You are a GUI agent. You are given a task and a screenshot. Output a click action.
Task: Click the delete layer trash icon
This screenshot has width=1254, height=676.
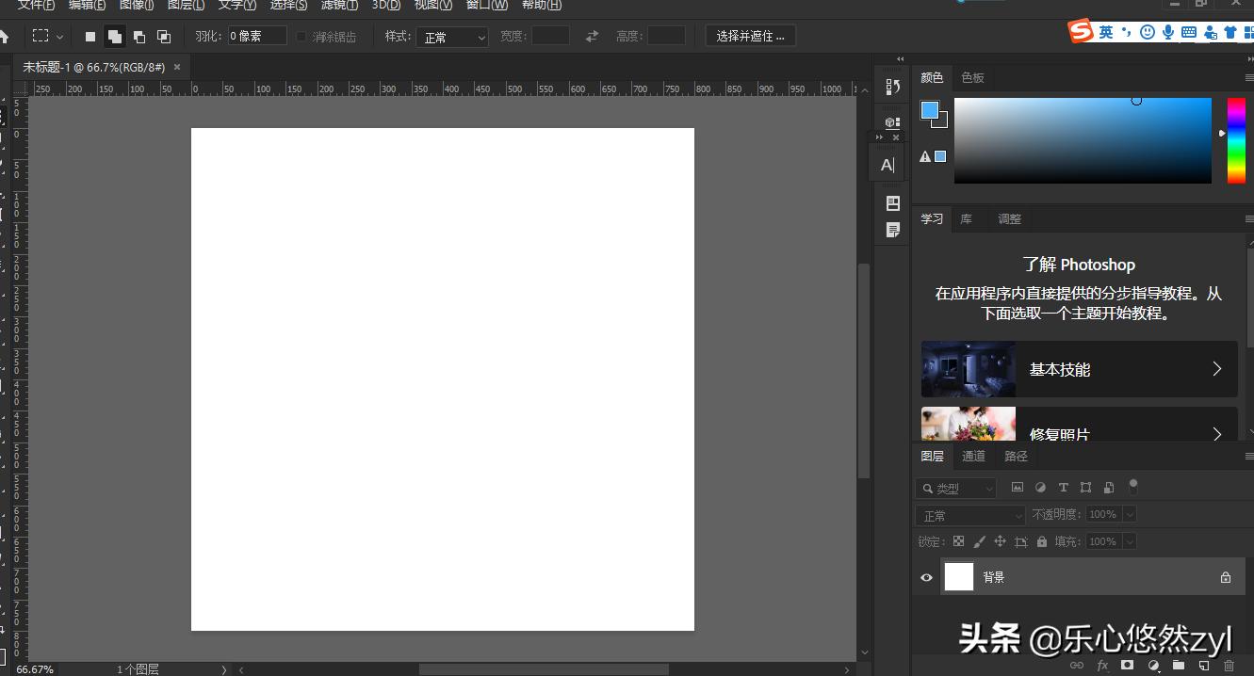[x=1229, y=666]
